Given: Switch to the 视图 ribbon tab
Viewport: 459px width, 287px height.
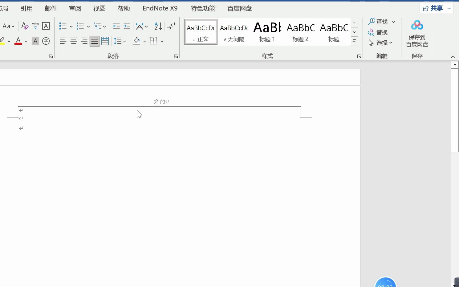Looking at the screenshot, I should click(99, 8).
